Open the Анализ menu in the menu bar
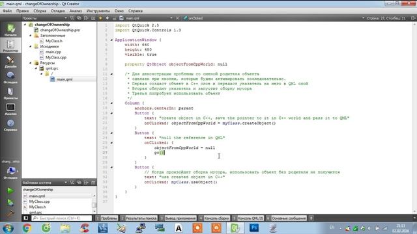This screenshot has width=417, height=234. coord(76,11)
